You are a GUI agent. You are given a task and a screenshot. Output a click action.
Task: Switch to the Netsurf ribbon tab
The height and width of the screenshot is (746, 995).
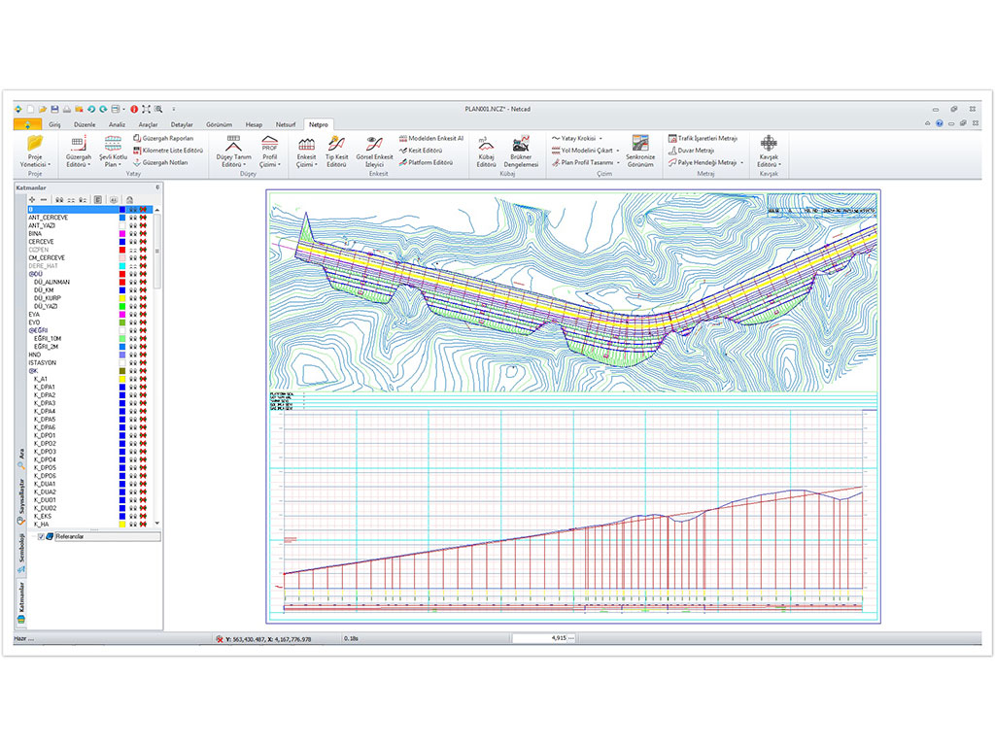pos(286,125)
